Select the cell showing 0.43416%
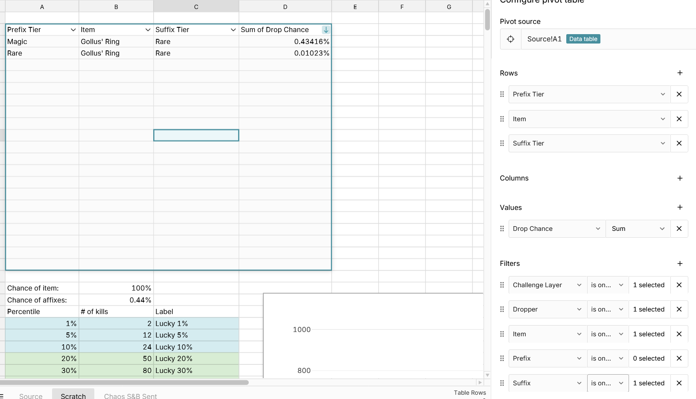 pyautogui.click(x=285, y=42)
